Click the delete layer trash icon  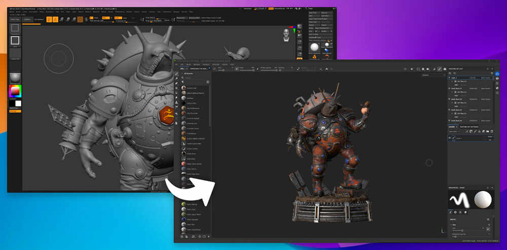(x=492, y=132)
